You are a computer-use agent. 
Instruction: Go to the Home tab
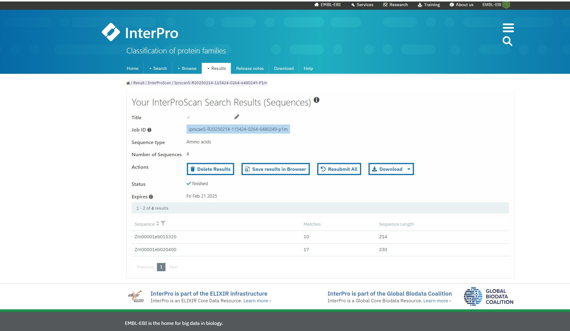133,68
